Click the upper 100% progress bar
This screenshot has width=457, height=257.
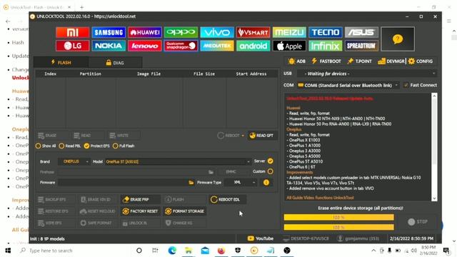point(338,217)
